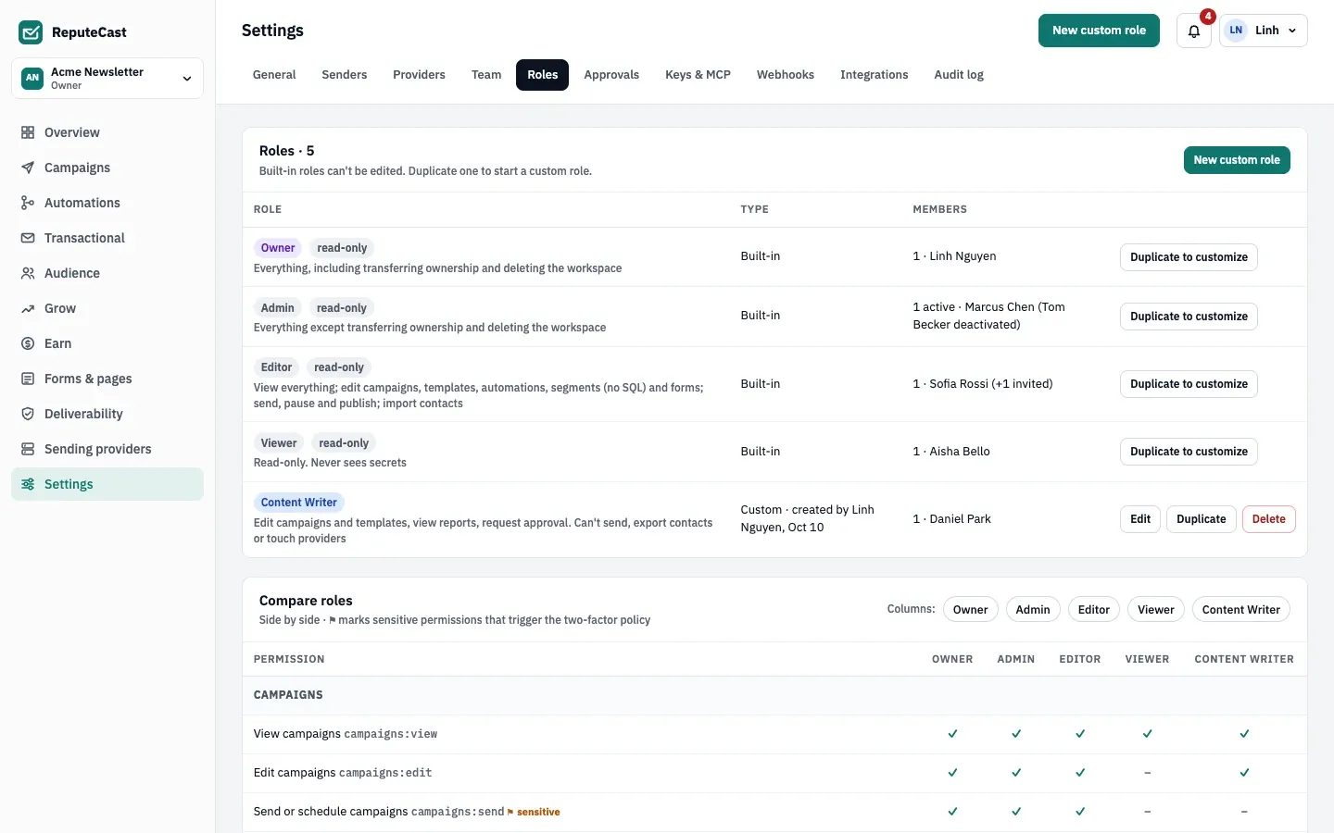Select the Roles tab
The image size is (1334, 833).
[x=543, y=75]
